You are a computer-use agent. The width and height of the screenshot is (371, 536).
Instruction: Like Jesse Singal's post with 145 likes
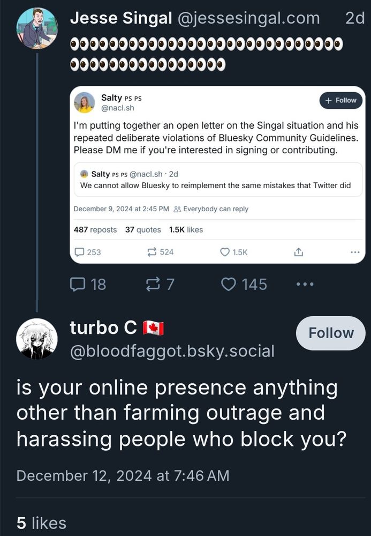tap(229, 284)
